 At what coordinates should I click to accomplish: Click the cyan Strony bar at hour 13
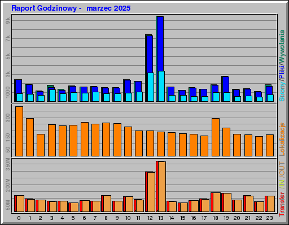click(x=161, y=86)
